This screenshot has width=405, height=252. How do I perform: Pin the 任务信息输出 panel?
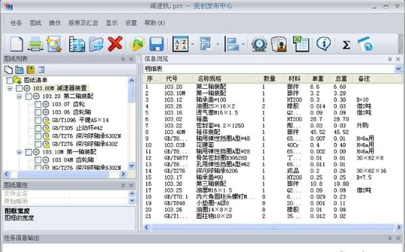[389, 238]
